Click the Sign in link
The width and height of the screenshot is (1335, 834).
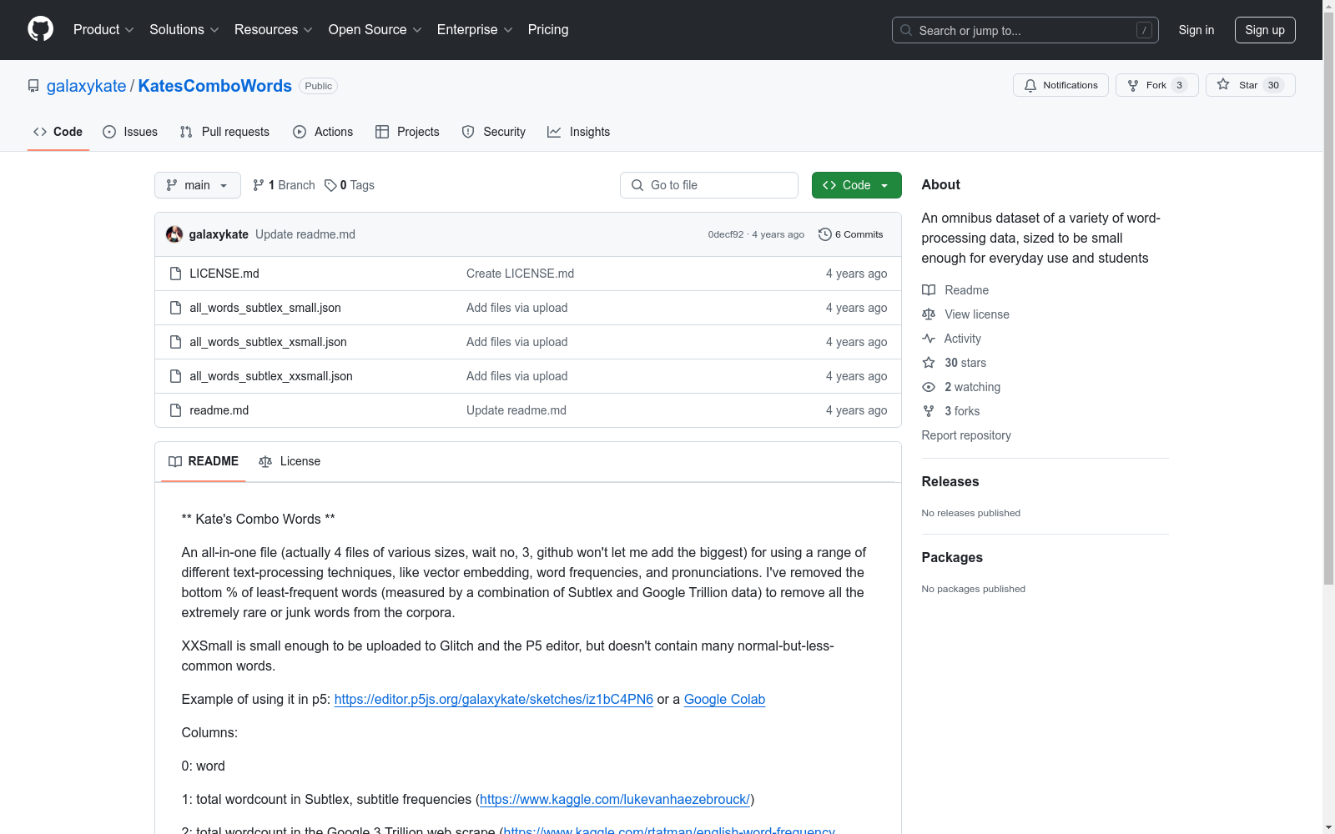point(1196,30)
